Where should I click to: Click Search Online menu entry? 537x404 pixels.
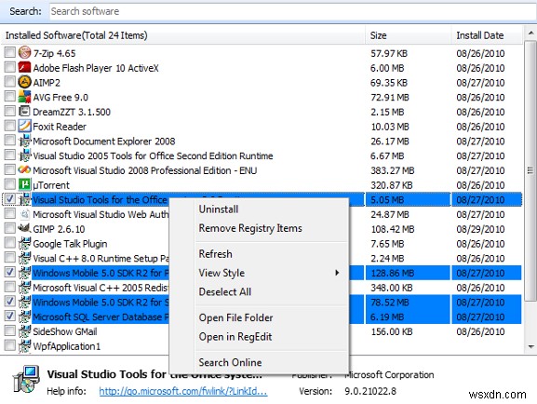pyautogui.click(x=230, y=362)
